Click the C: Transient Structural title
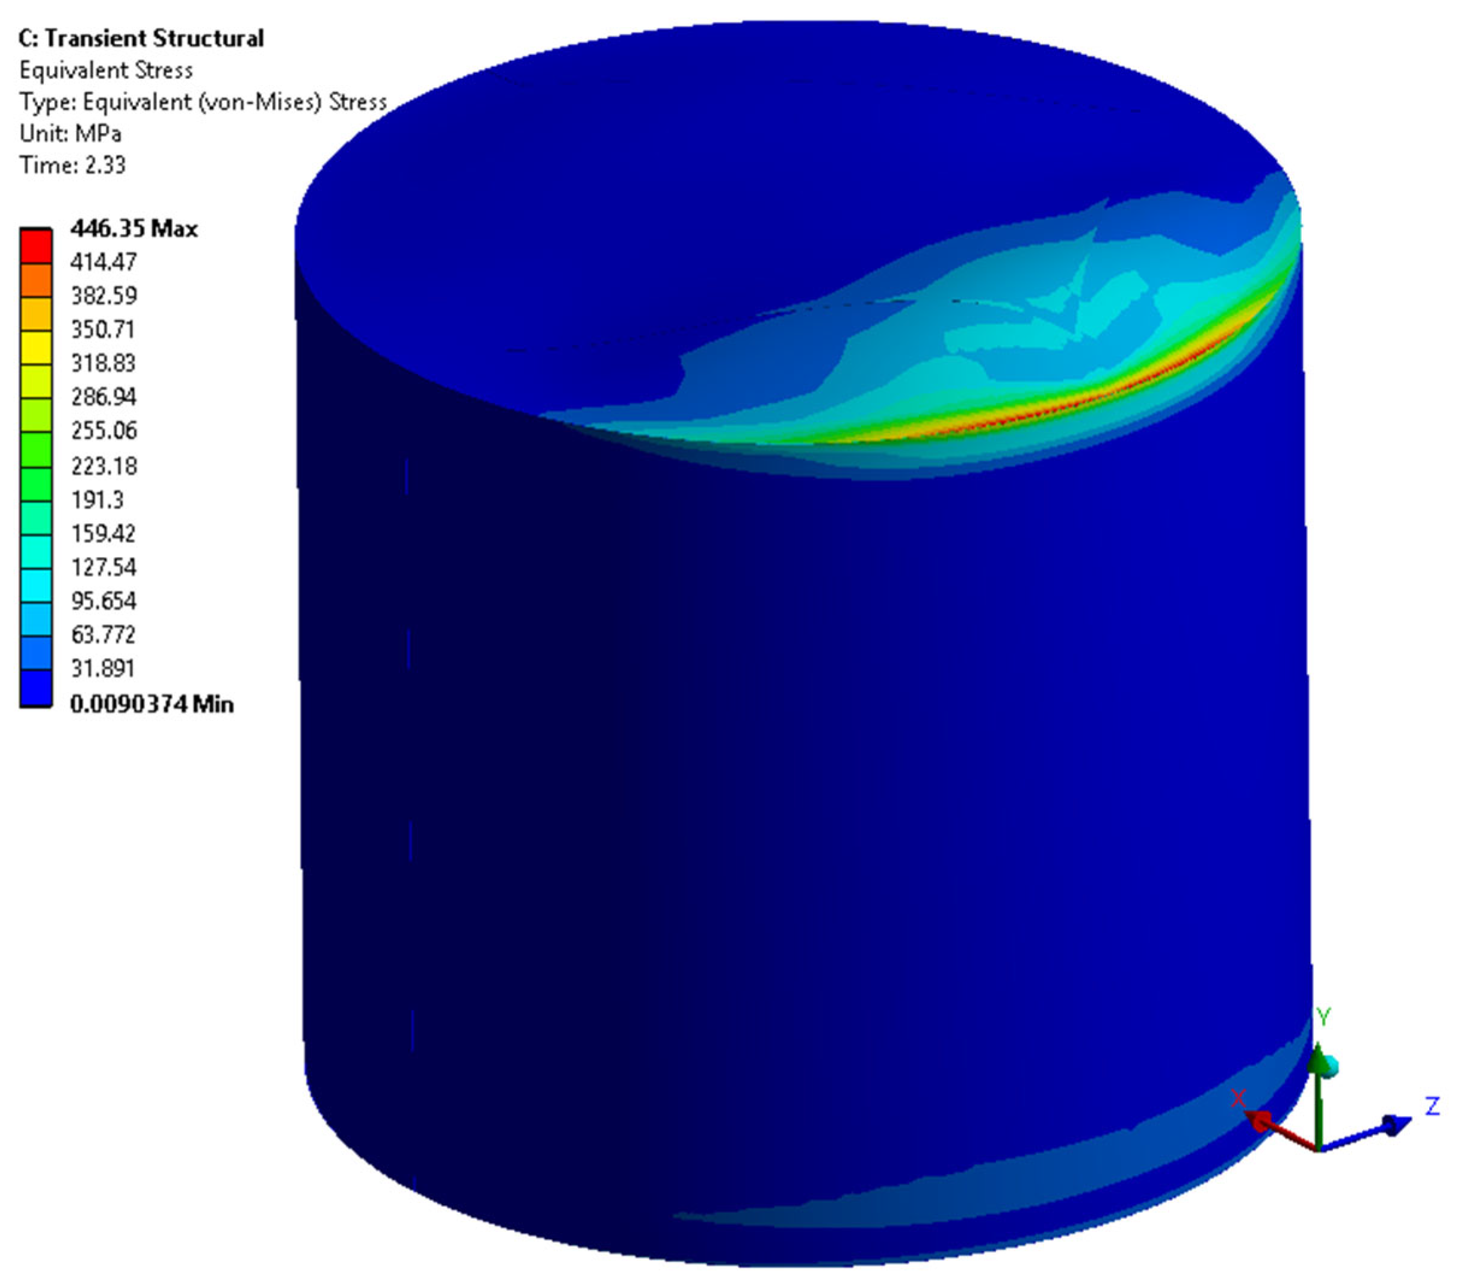Screen dimensions: 1460x1288 (x=141, y=39)
